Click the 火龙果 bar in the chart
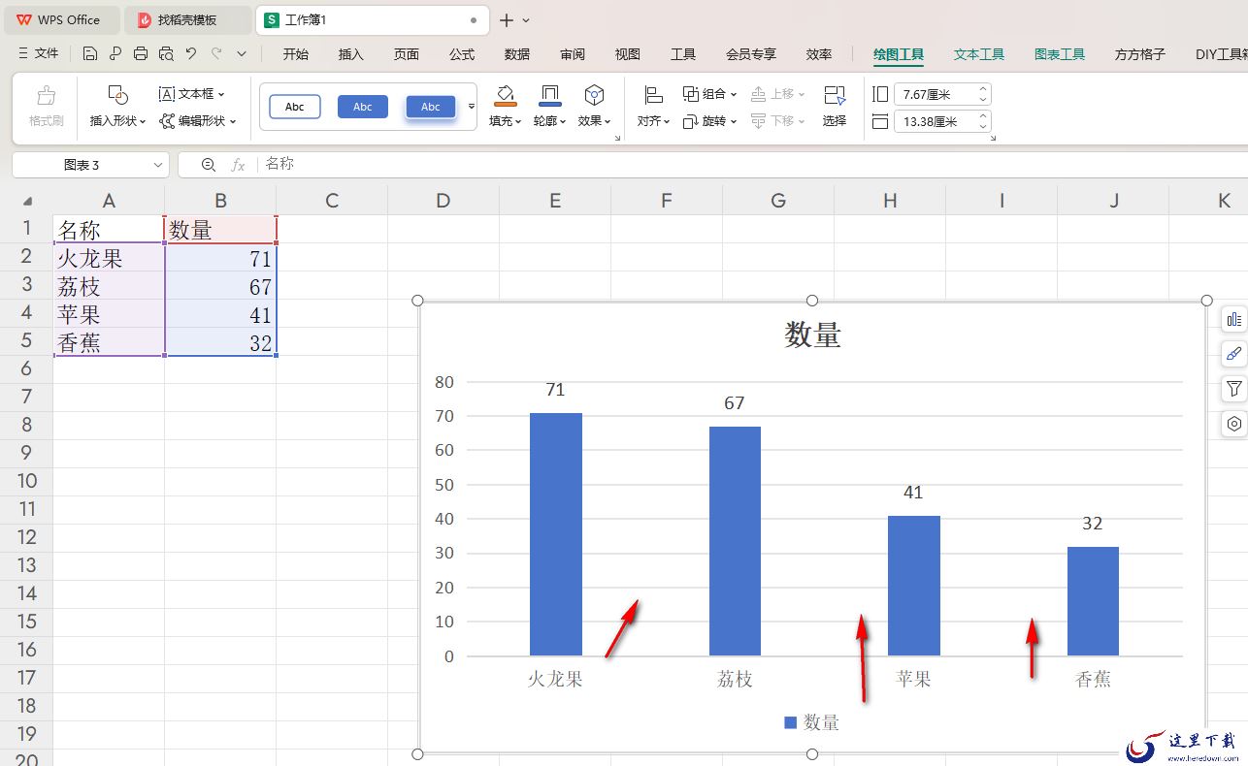Screen dimensions: 1248x766 (556, 534)
